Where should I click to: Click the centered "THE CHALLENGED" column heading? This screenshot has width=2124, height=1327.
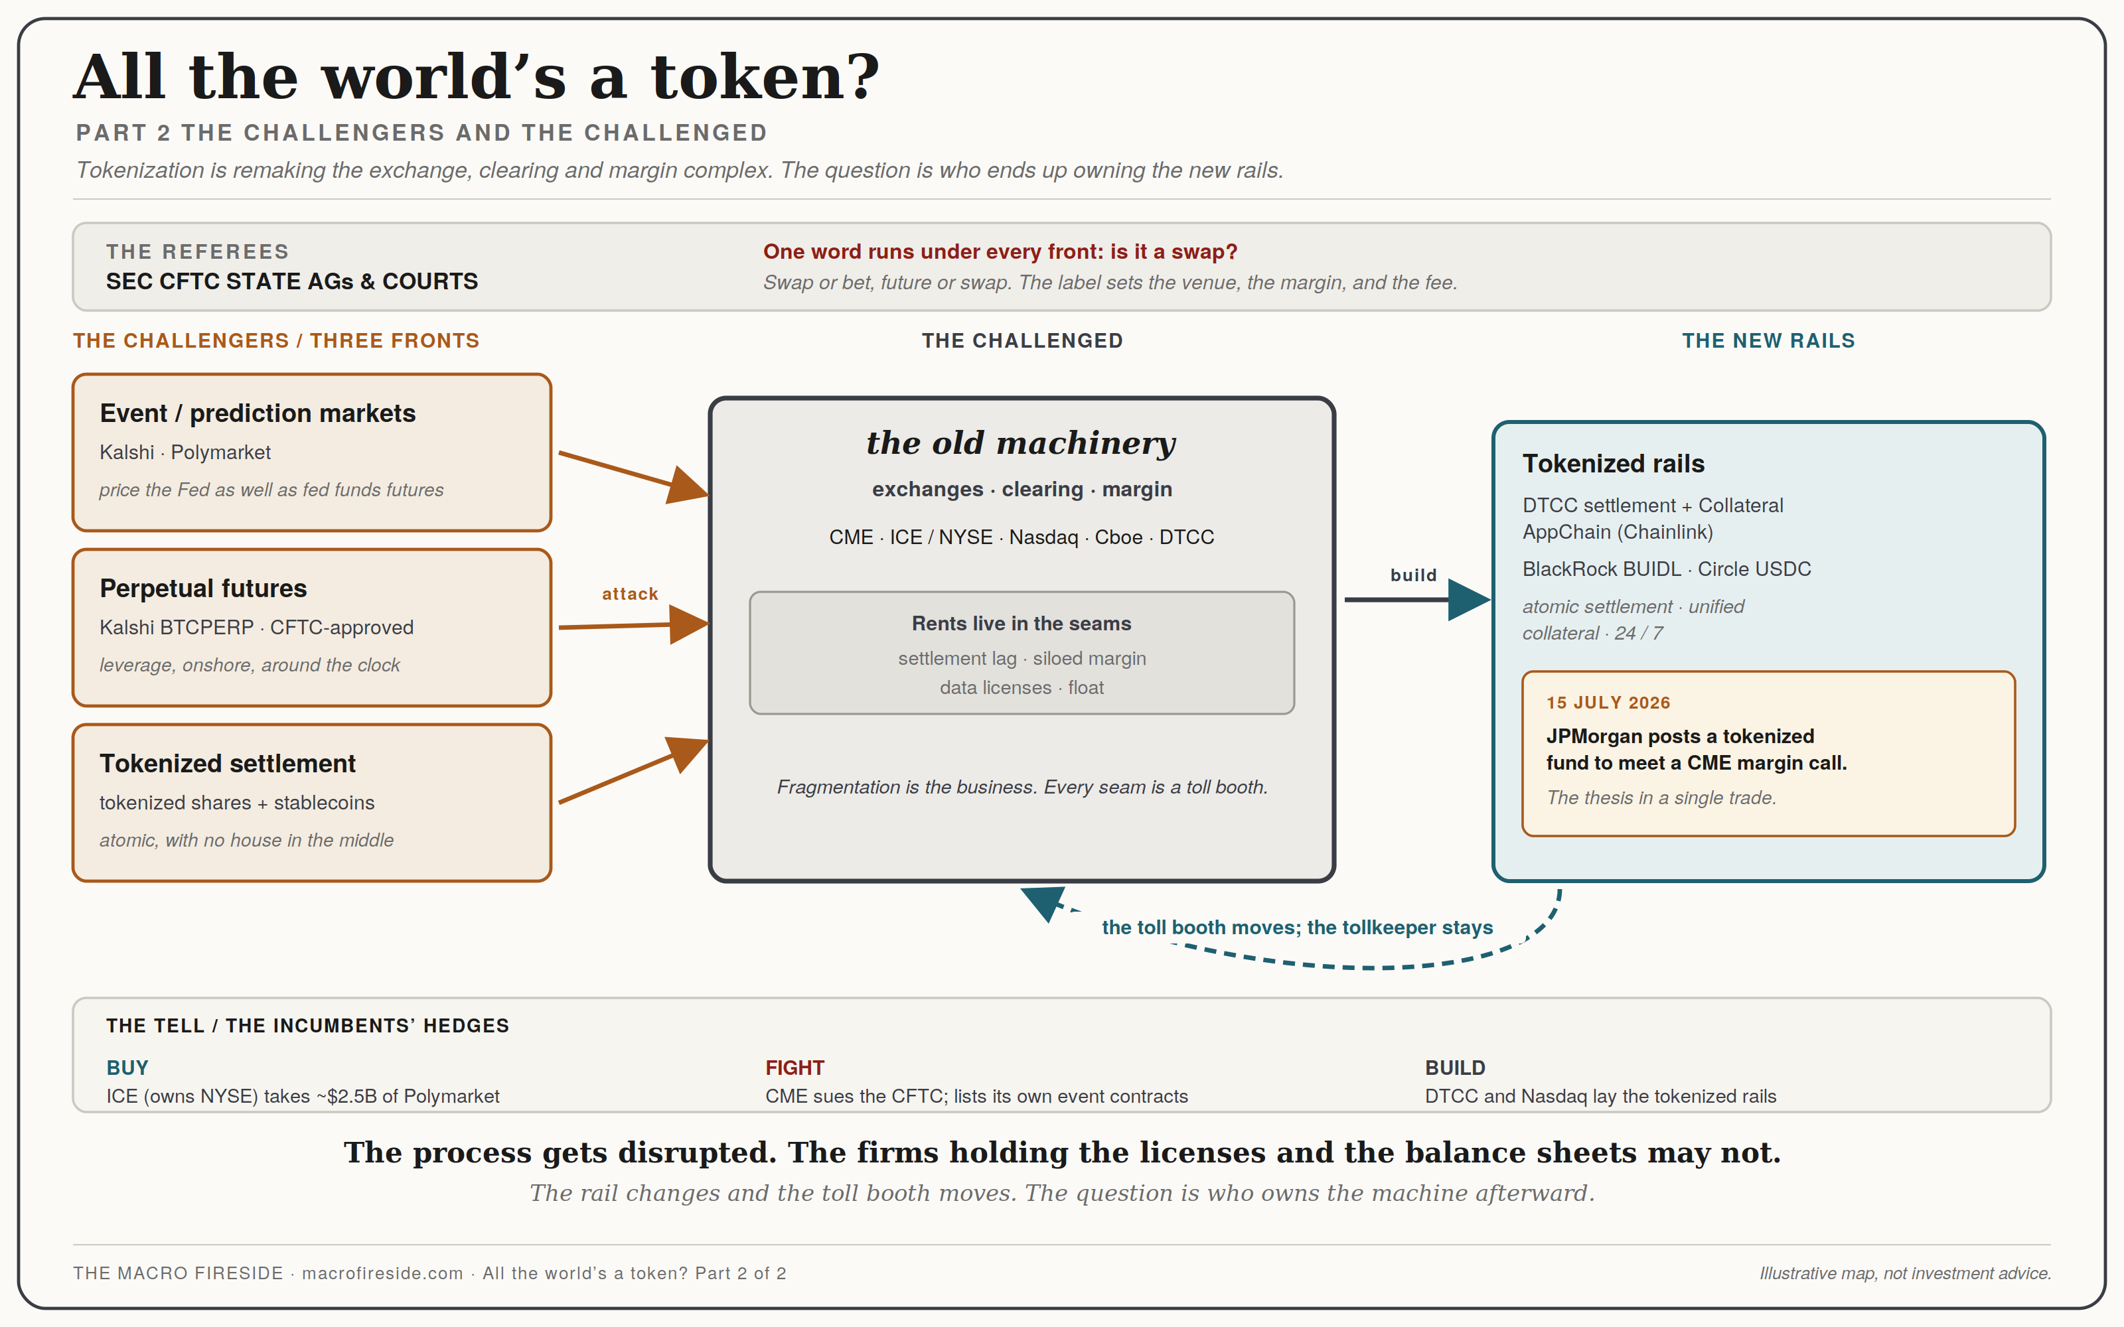[1022, 340]
